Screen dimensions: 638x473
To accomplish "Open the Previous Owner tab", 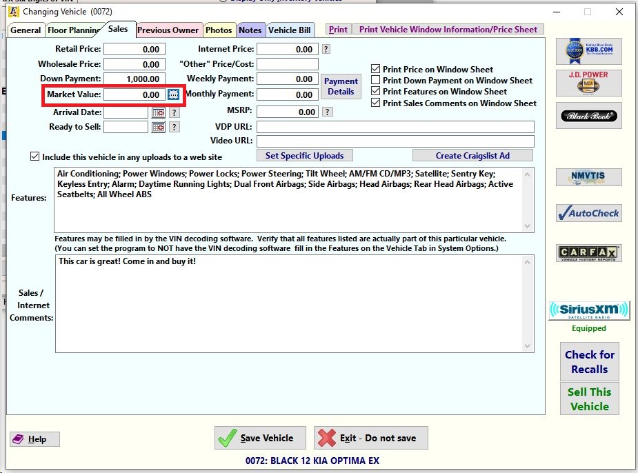I will pos(168,30).
